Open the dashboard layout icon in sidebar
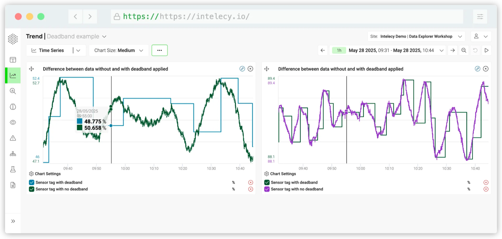 [x=13, y=60]
